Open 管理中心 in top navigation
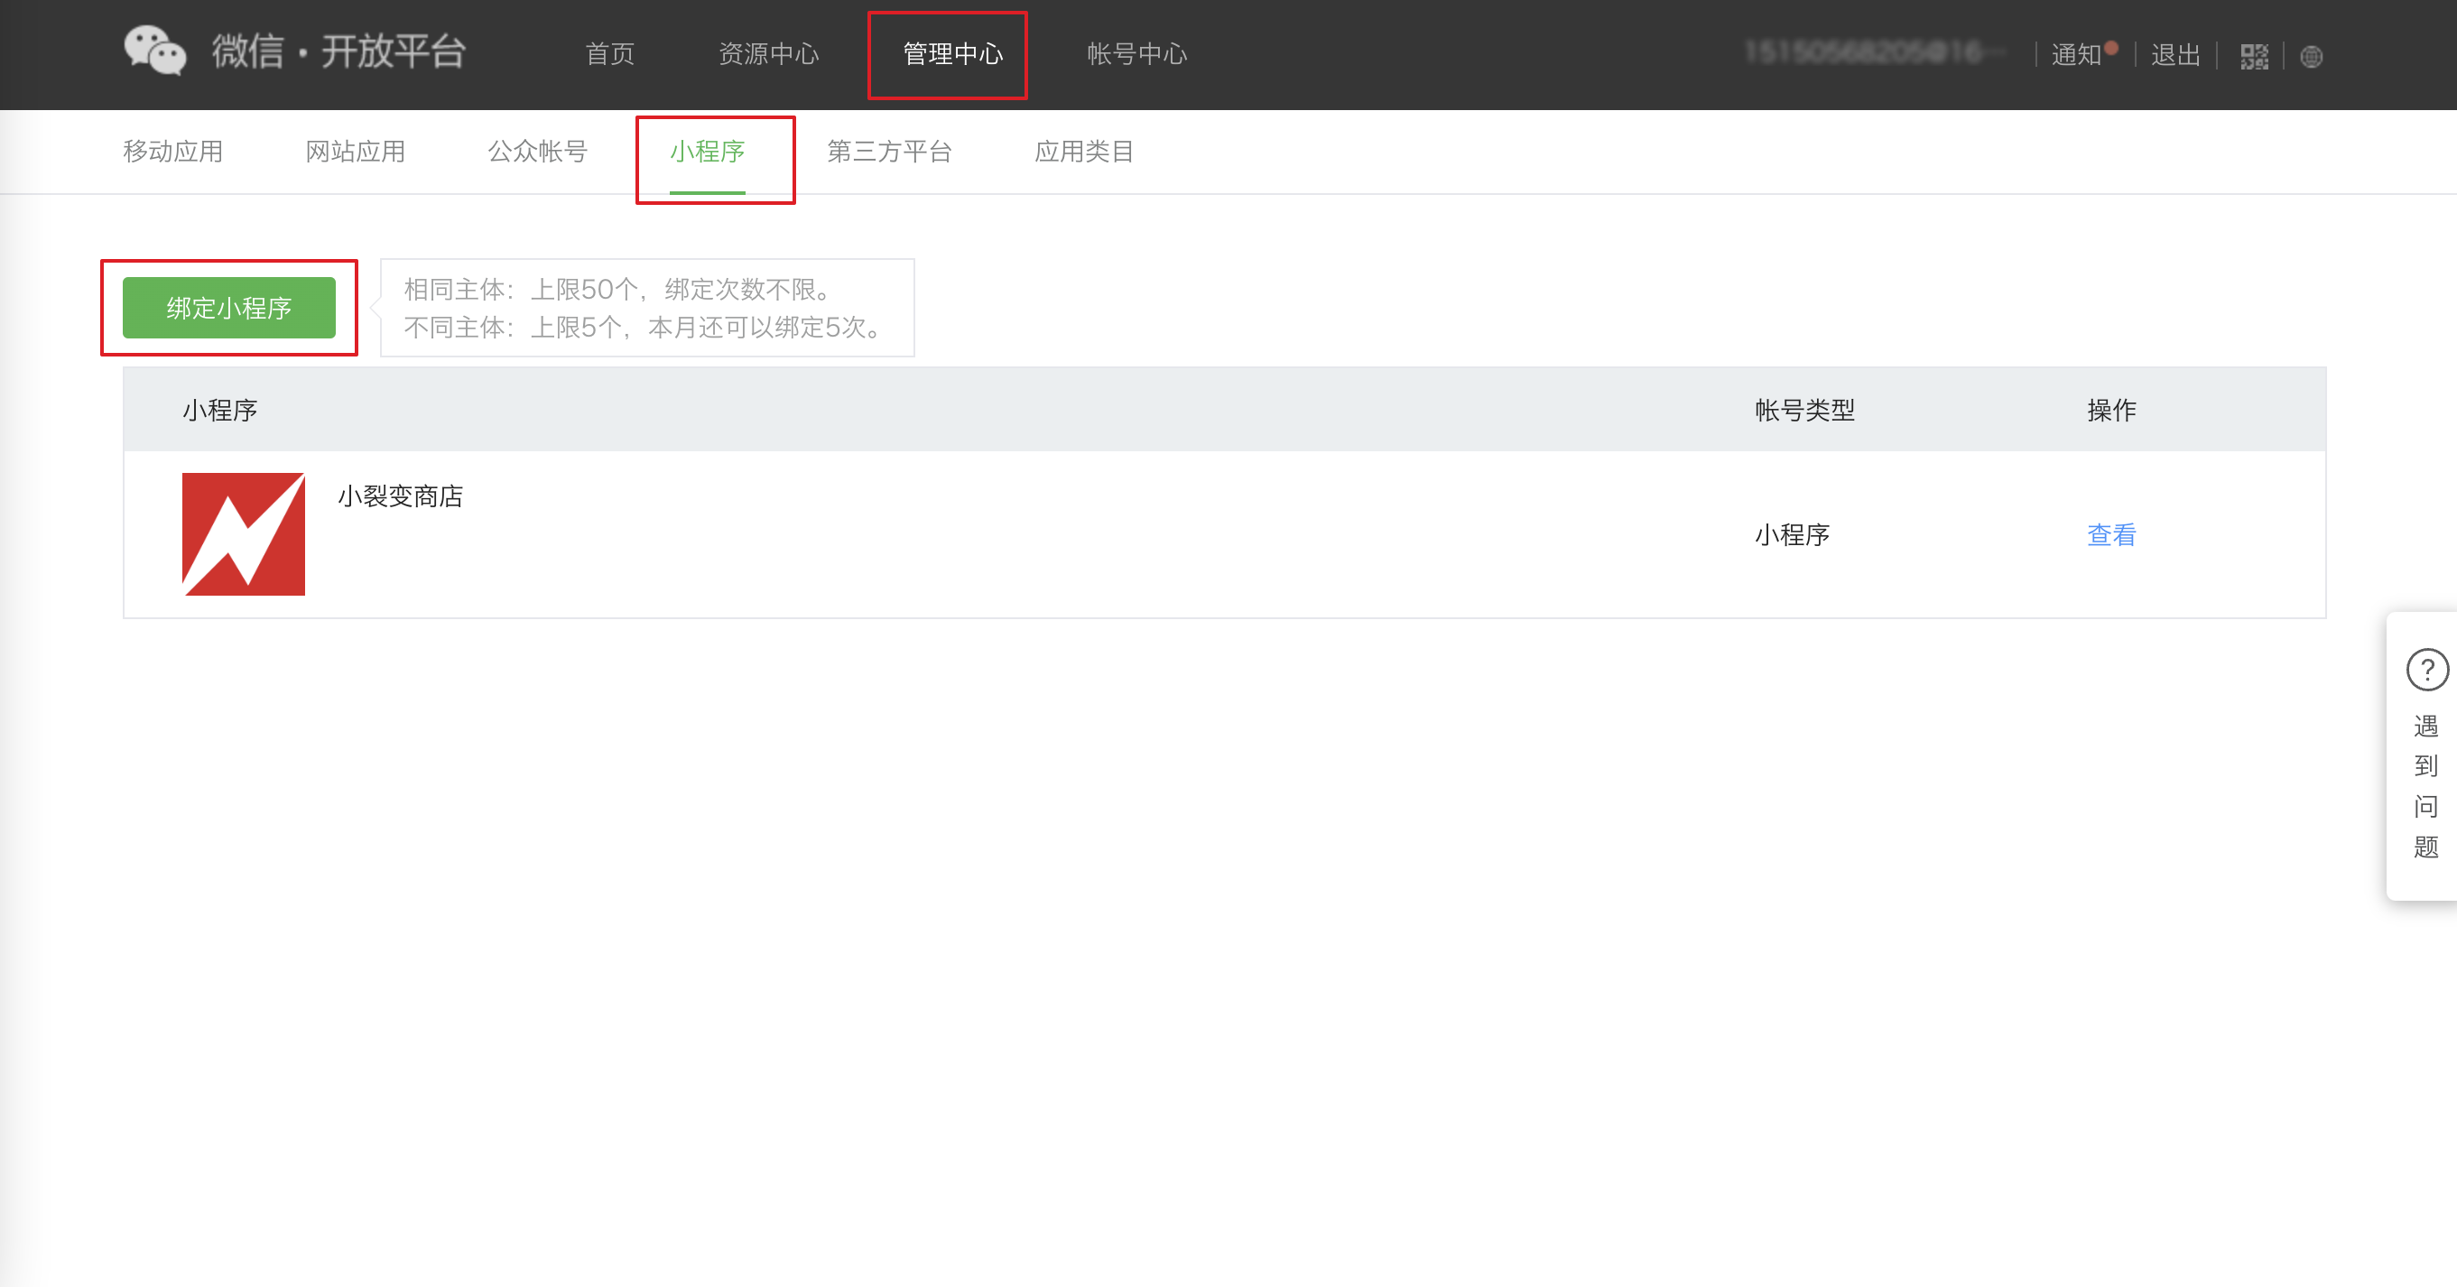Screen dimensions: 2457x1287 coord(953,54)
